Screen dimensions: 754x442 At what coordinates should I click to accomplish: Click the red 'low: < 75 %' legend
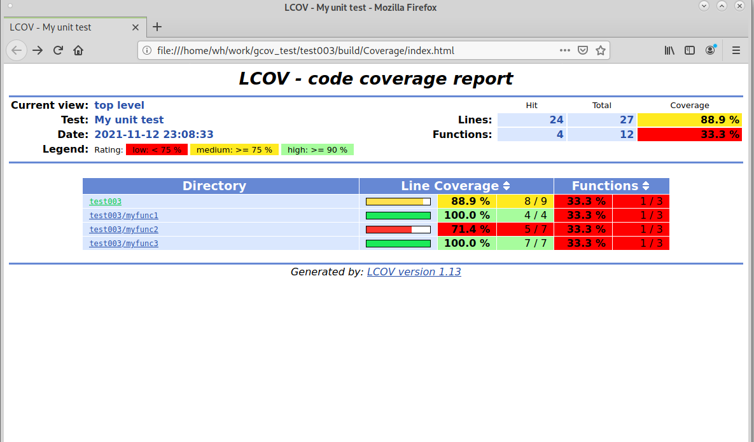click(x=157, y=150)
